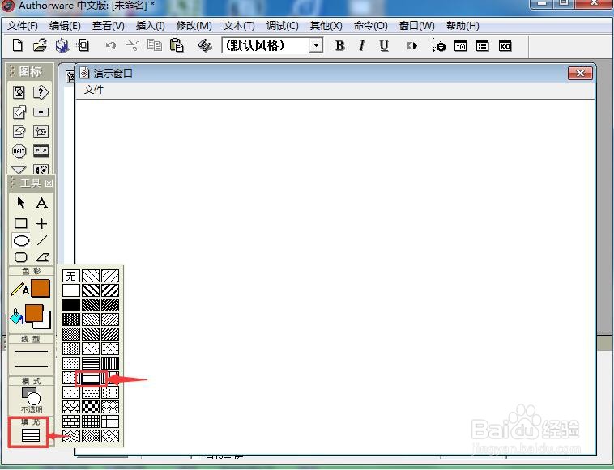This screenshot has height=470, width=614.
Task: Open the Control Panel toolbar icon
Action: pos(438,46)
